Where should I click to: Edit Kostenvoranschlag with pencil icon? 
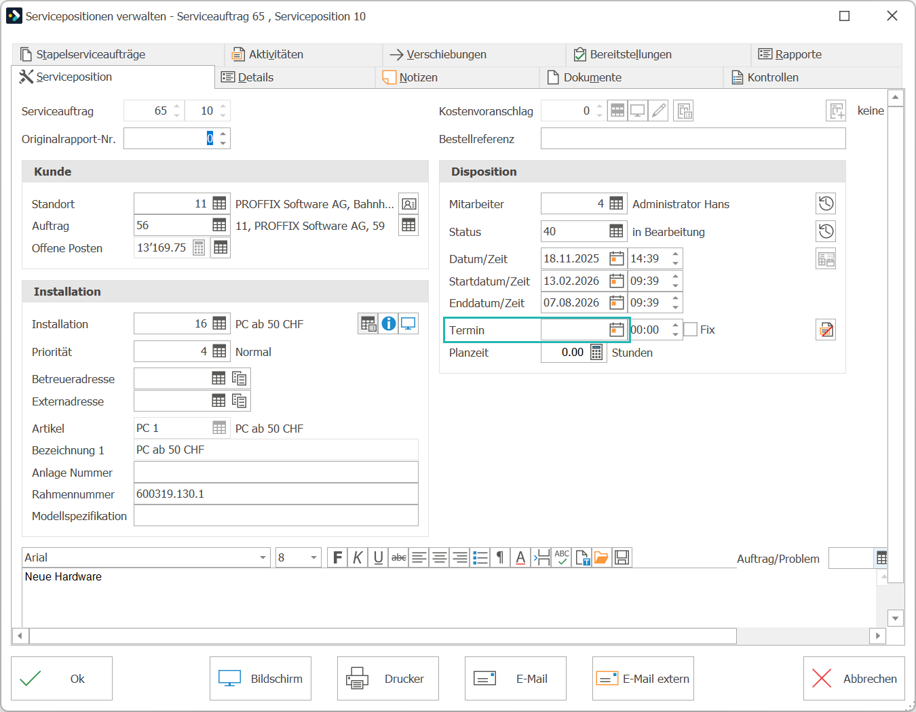658,111
